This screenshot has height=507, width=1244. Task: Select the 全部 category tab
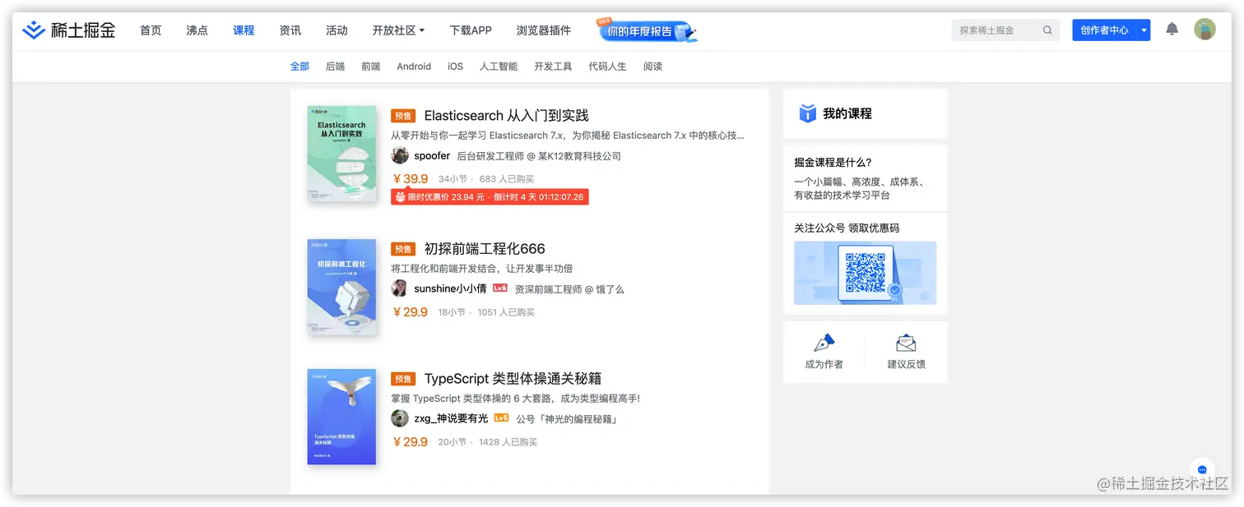pos(299,67)
